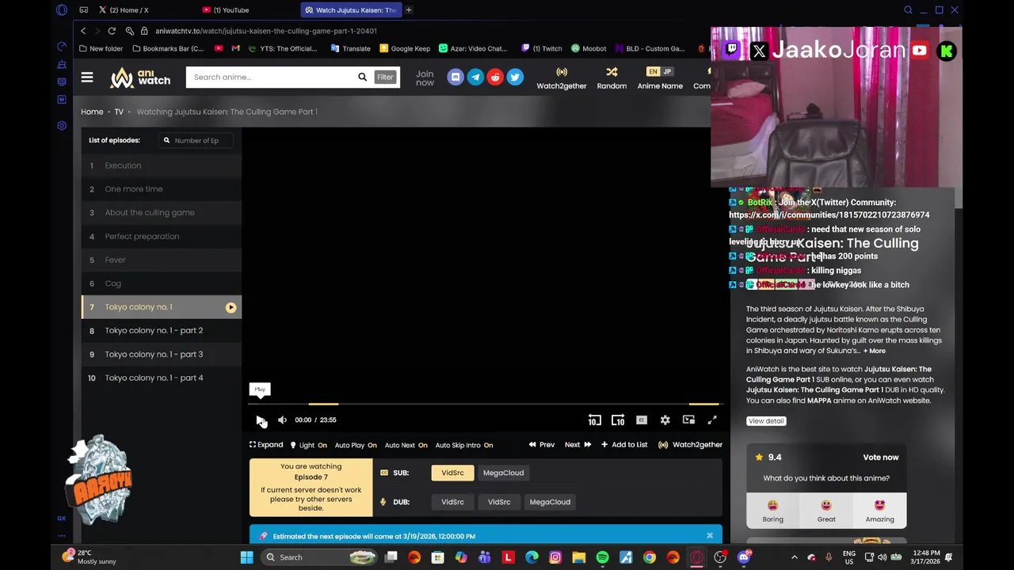Open the Telegram join icon
The image size is (1014, 570).
click(x=475, y=77)
